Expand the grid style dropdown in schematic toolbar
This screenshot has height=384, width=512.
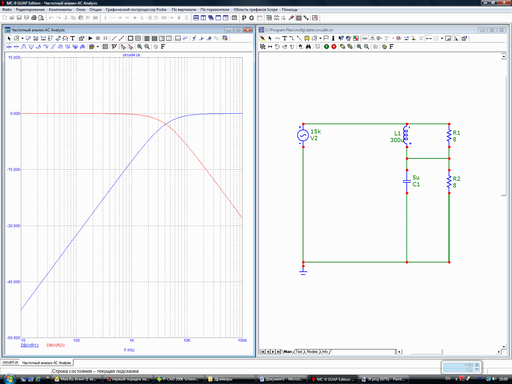point(442,38)
